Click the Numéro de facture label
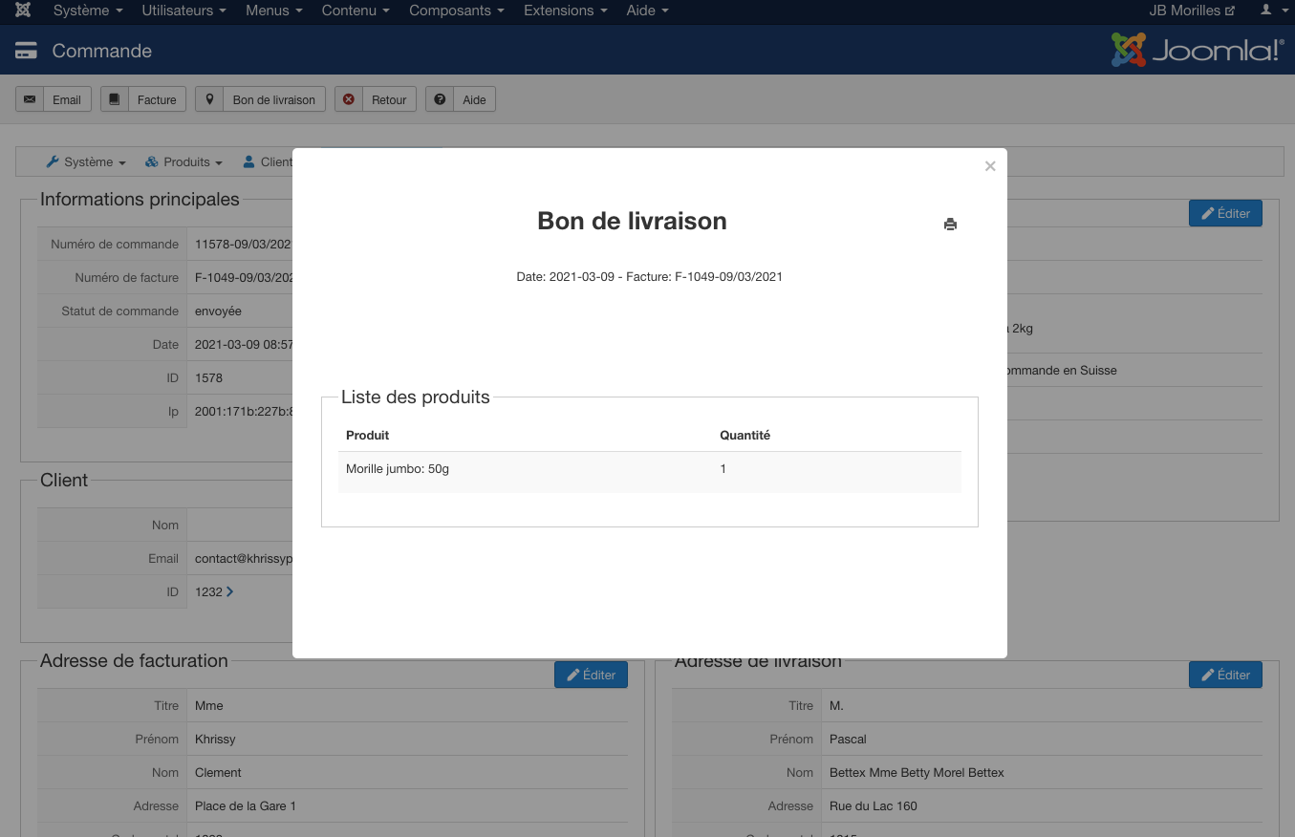Screen dimensions: 1295x837 click(127, 278)
